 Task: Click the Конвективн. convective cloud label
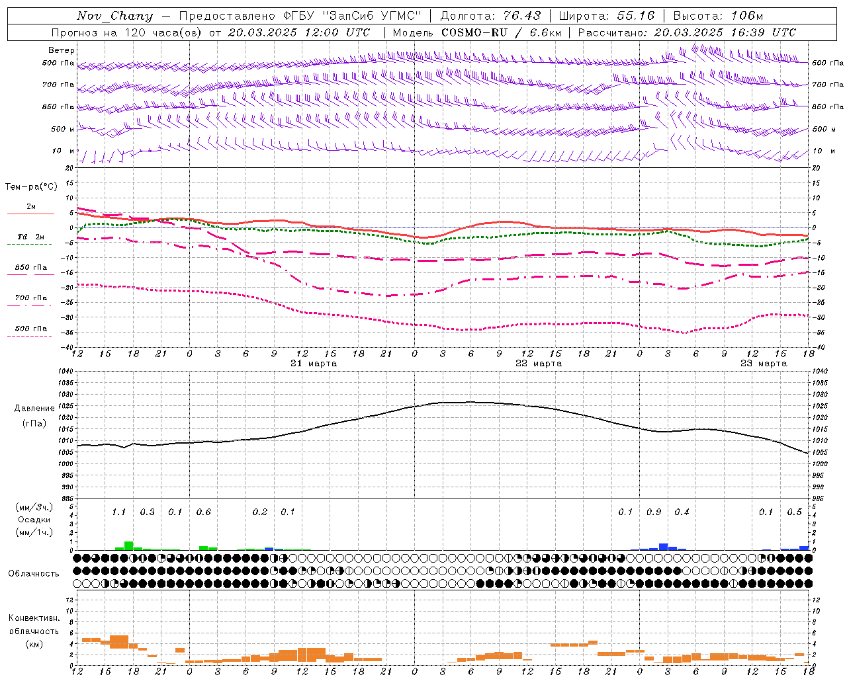point(34,618)
